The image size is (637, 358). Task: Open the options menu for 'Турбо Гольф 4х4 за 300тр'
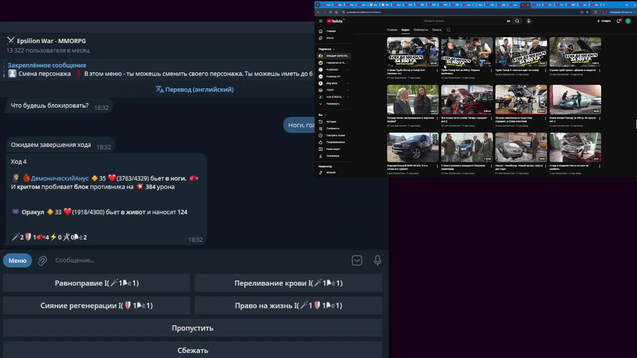[x=491, y=71]
